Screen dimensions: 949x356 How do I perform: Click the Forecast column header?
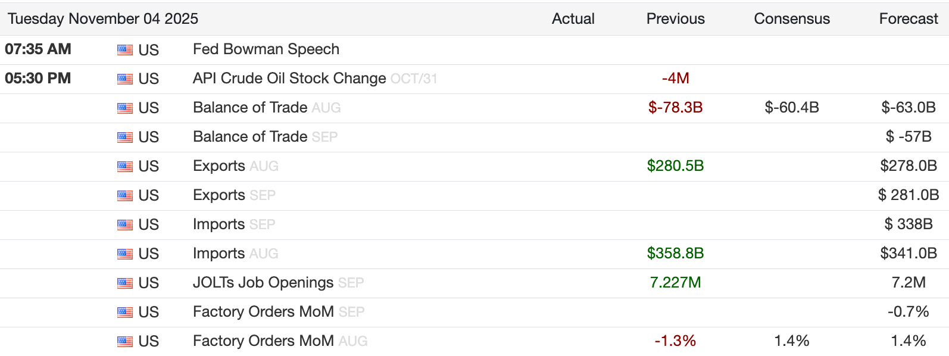point(908,19)
